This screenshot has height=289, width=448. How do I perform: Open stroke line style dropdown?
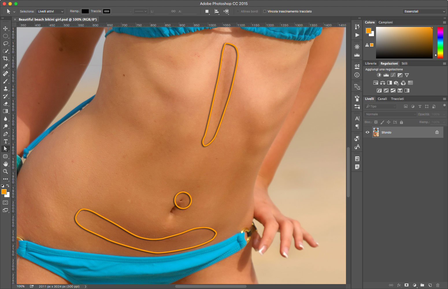click(141, 11)
